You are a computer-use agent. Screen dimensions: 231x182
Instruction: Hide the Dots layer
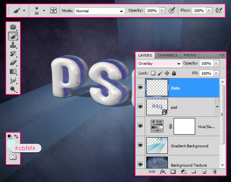[x=140, y=88]
